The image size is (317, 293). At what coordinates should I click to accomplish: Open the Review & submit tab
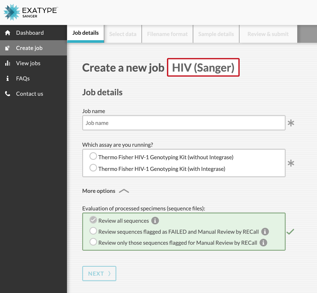(x=268, y=34)
